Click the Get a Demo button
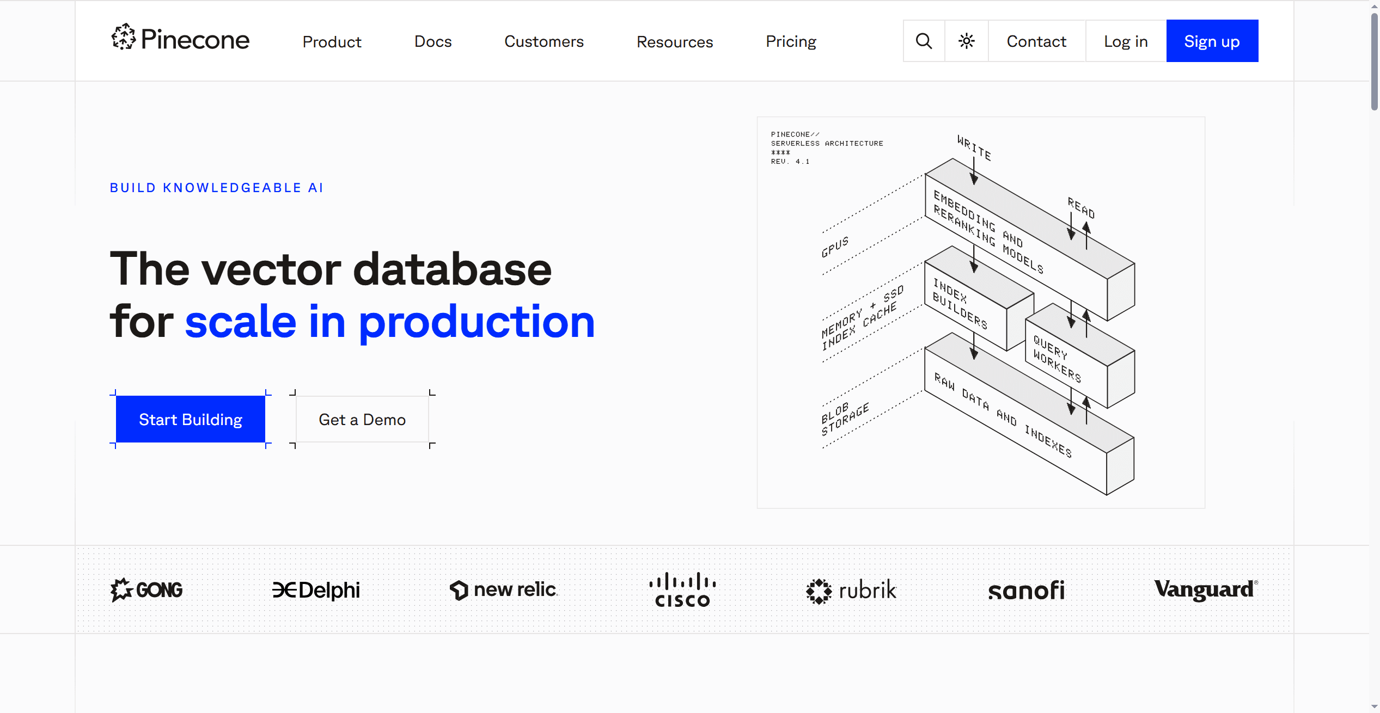Screen dimensions: 1380x713 362,419
